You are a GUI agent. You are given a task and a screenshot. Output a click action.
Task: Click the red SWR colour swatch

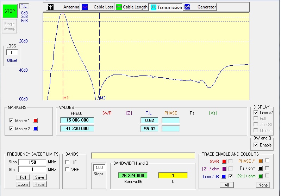point(224,161)
